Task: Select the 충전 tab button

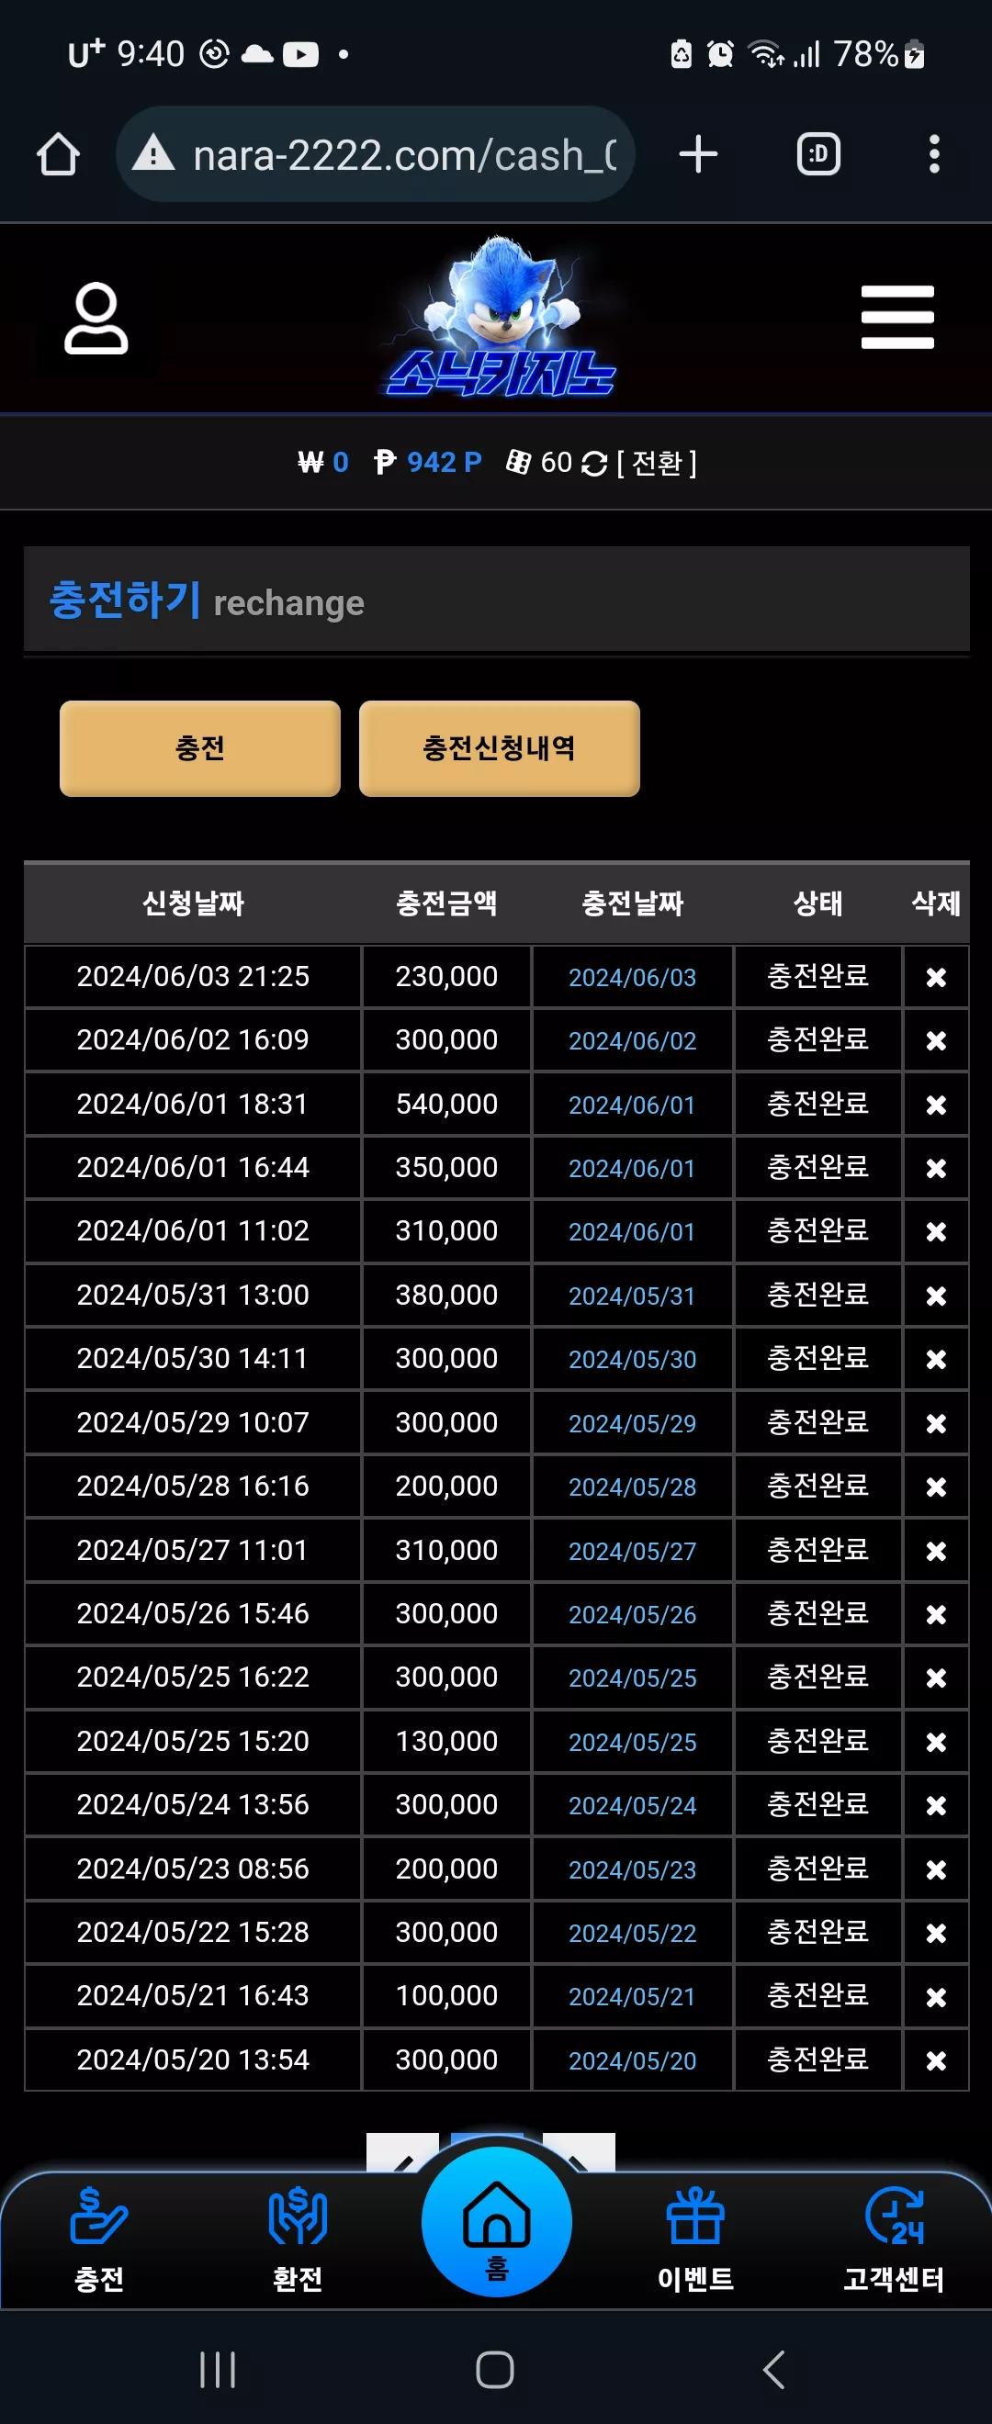Action: pos(199,748)
